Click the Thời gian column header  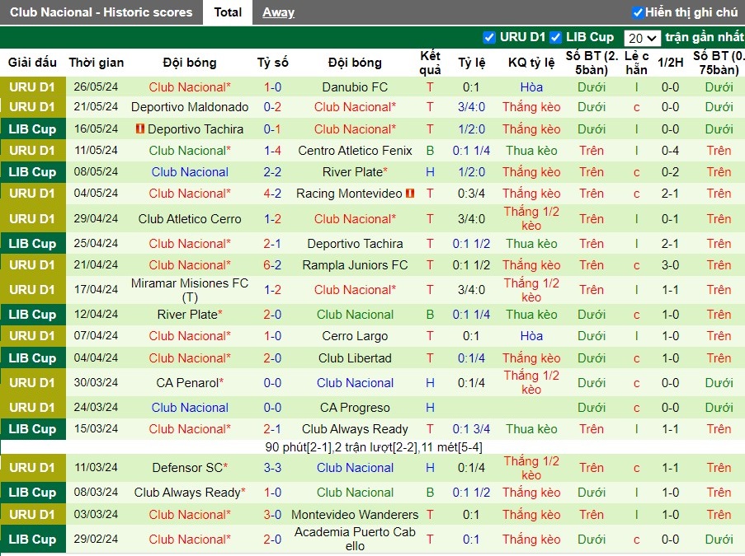[97, 63]
